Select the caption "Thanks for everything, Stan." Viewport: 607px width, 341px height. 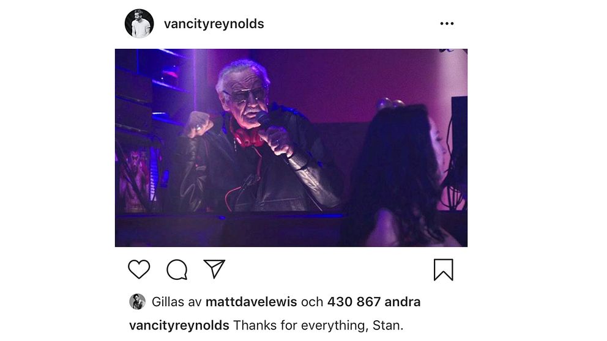[x=318, y=325]
